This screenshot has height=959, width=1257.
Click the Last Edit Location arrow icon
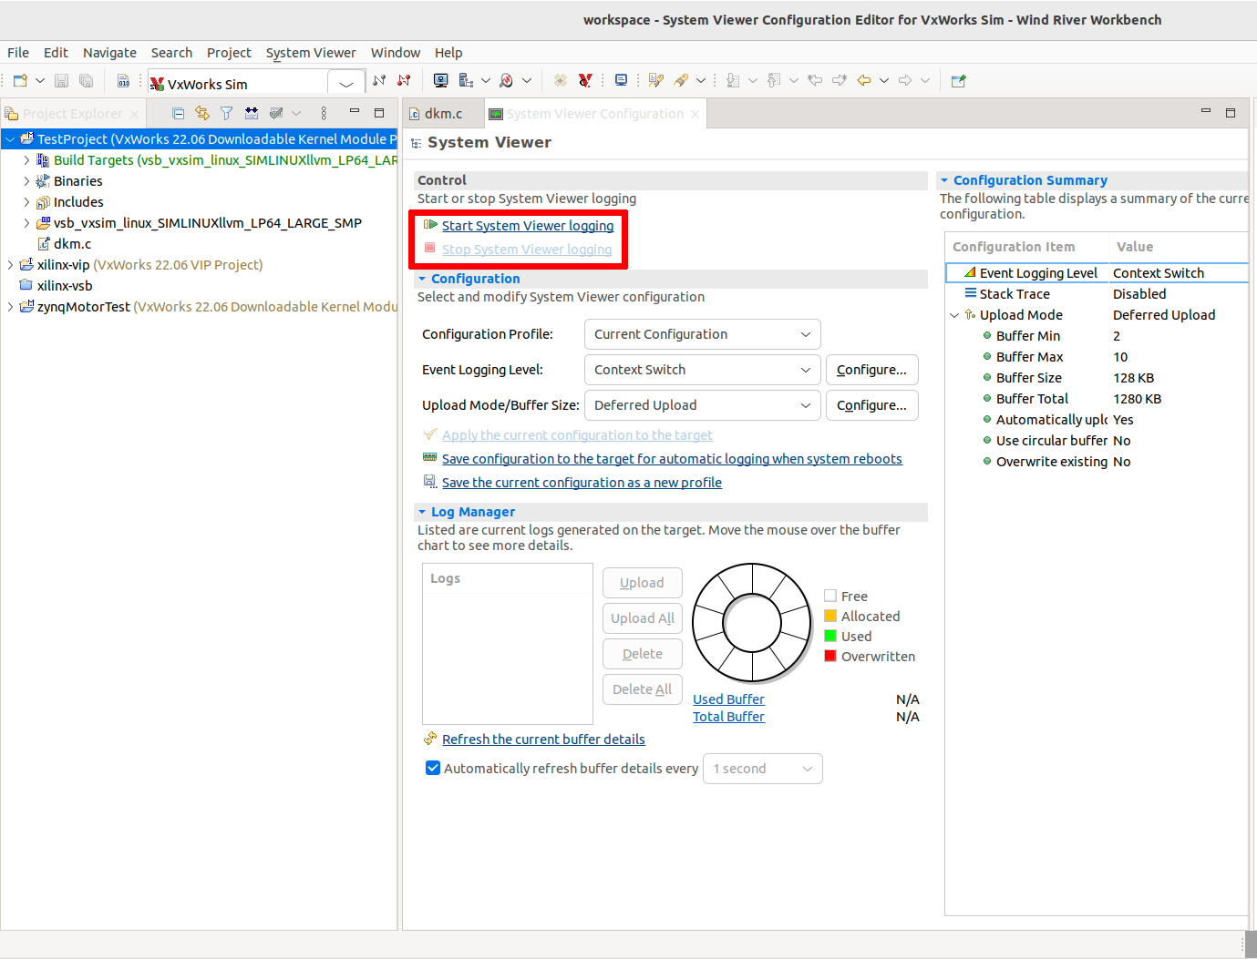click(815, 81)
